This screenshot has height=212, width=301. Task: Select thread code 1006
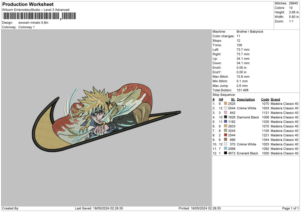[x=265, y=117]
